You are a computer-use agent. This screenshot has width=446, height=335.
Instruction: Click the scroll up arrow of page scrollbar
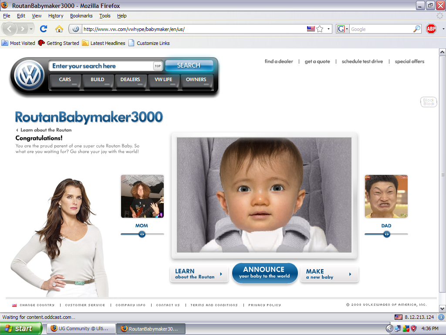click(x=442, y=52)
